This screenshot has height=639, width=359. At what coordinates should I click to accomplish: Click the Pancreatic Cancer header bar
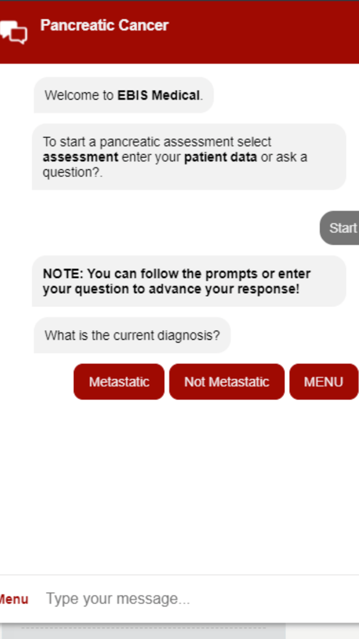click(180, 31)
